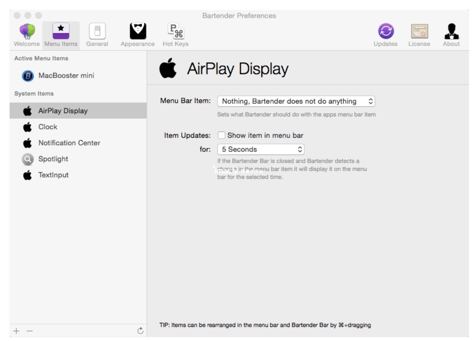Remove item with the minus button
This screenshot has height=341, width=476.
(30, 331)
